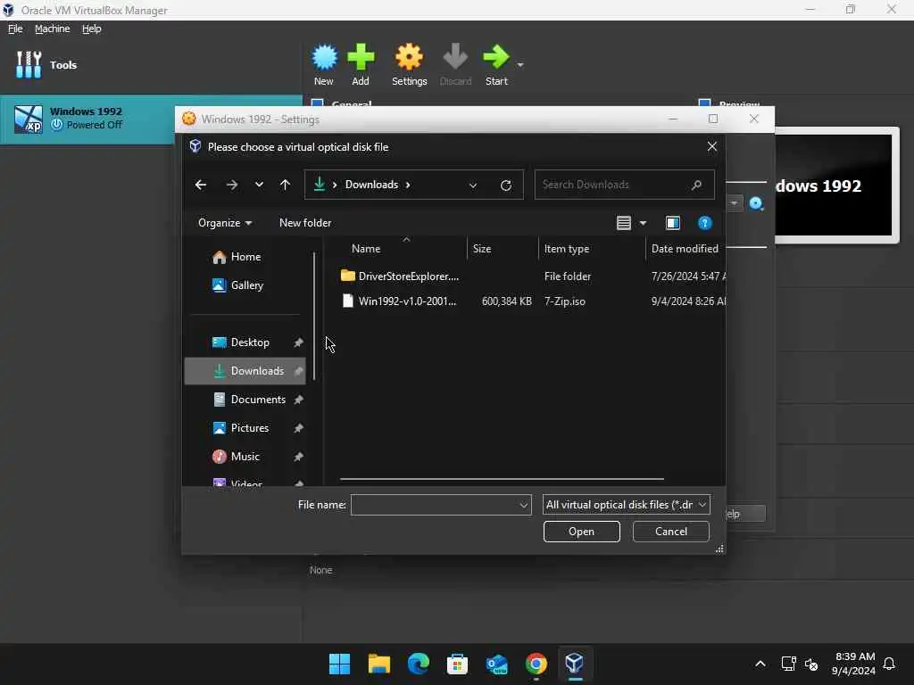Navigate to Home in sidebar
The image size is (914, 685).
(x=245, y=257)
